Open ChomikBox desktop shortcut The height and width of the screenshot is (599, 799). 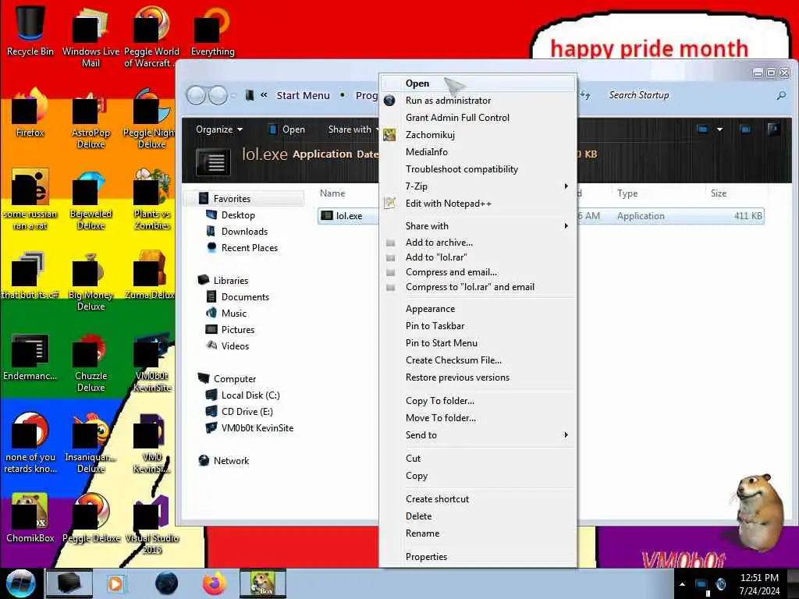point(30,518)
